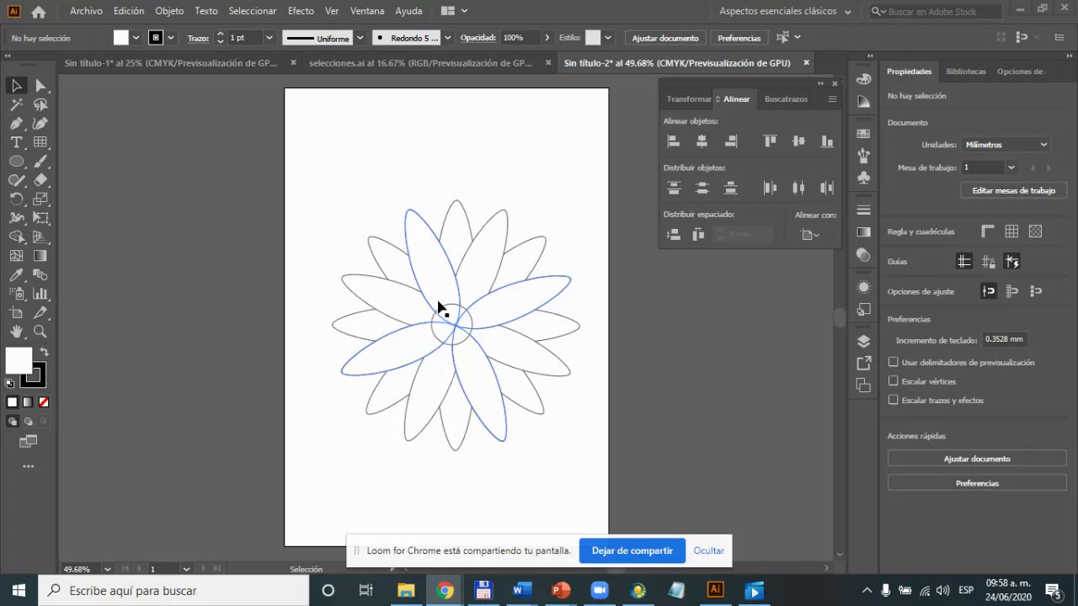Choose the Ellipse tool

pyautogui.click(x=16, y=162)
